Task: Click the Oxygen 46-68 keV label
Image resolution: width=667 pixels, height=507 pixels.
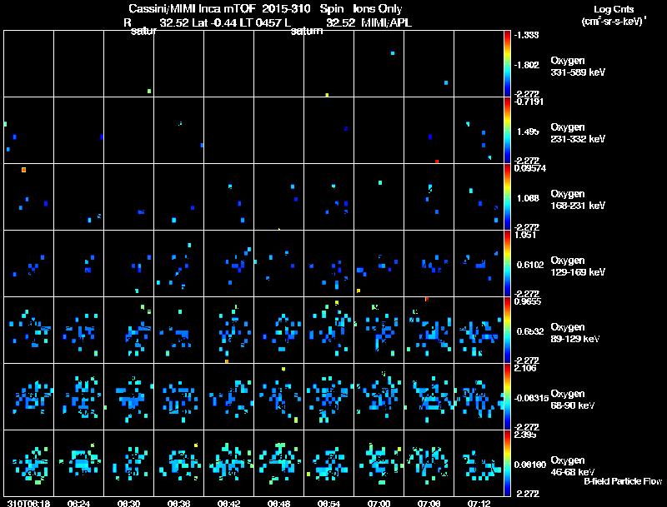Action: click(573, 466)
